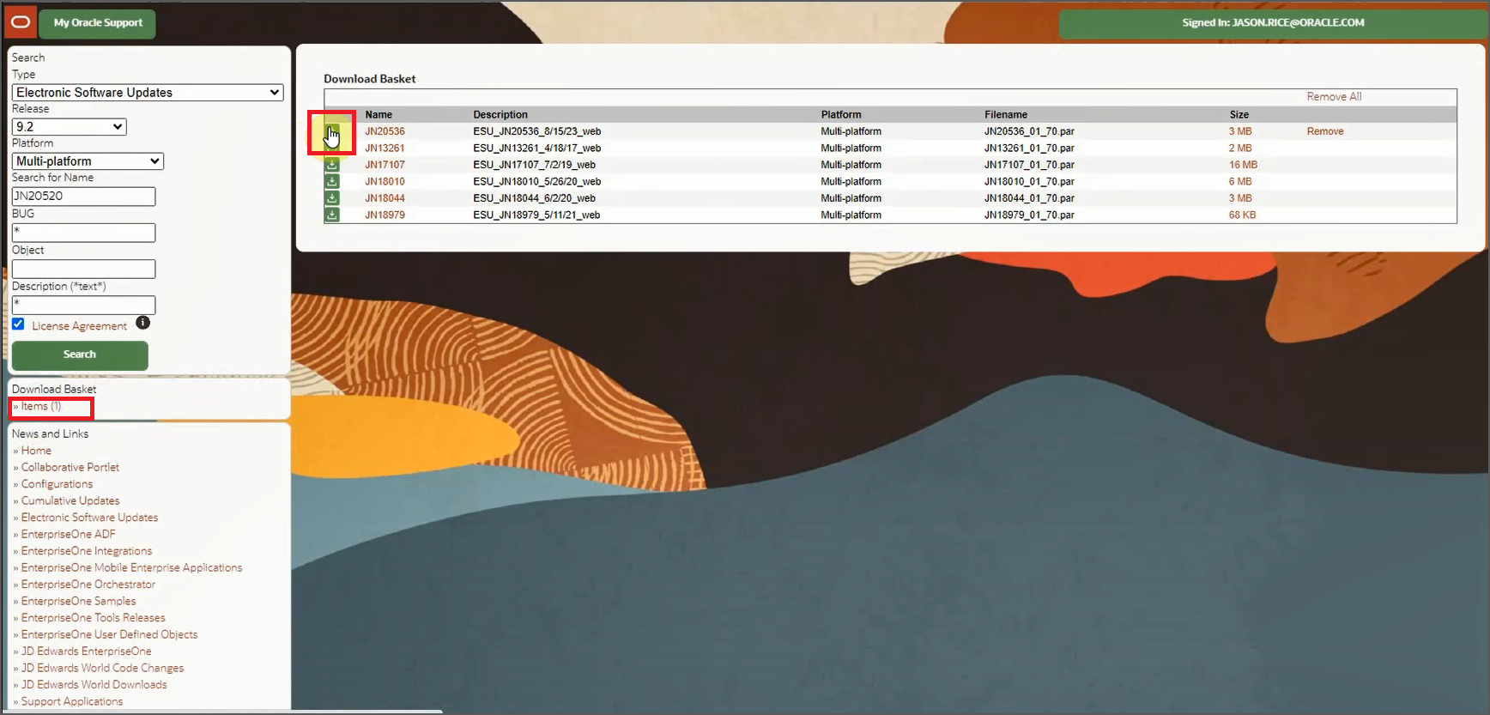Screen dimensions: 1490x715
Task: Click the Signed In user banner
Action: [x=1273, y=23]
